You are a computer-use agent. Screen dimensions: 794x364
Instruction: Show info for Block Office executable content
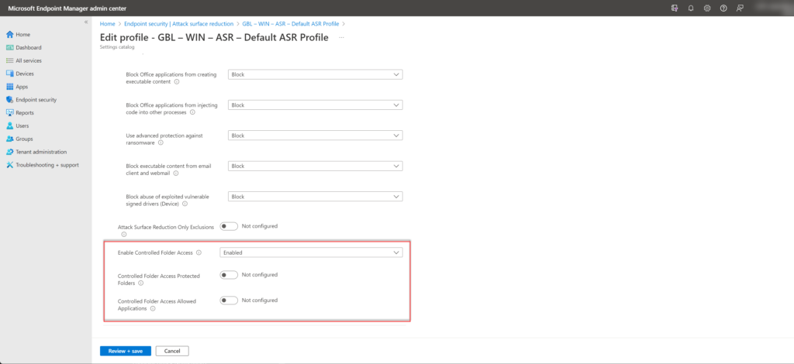[x=177, y=82]
